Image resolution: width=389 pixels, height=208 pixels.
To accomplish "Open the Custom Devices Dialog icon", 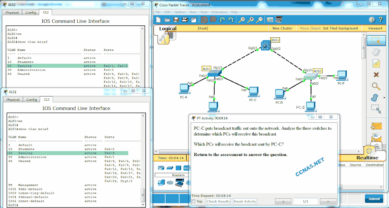I will (x=279, y=19).
